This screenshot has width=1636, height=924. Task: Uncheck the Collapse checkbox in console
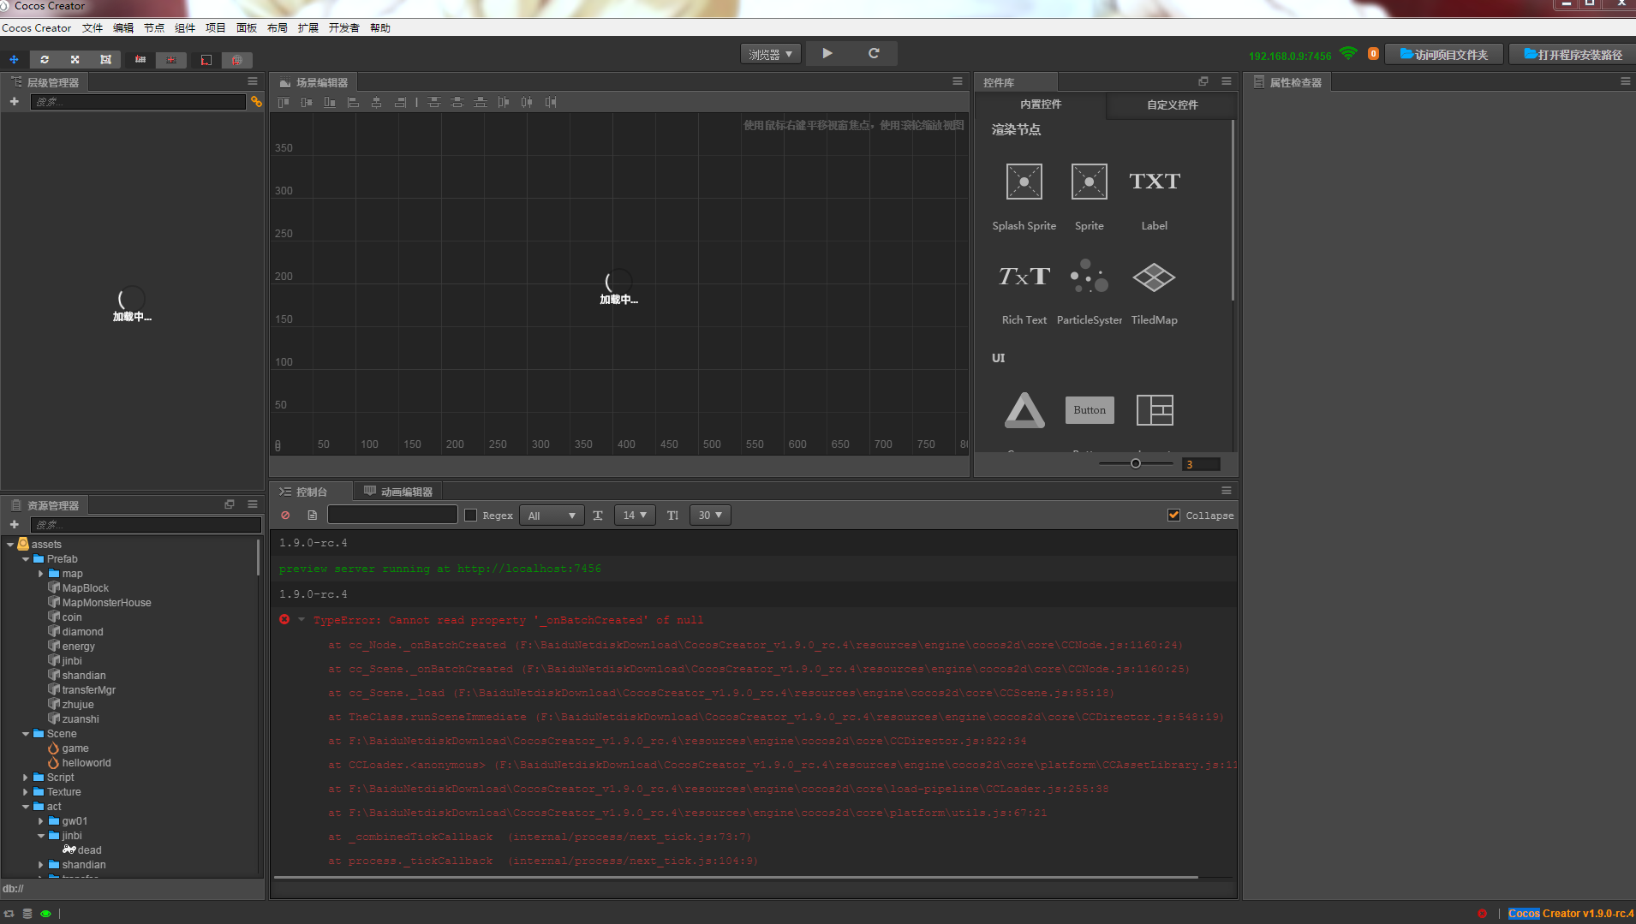[1173, 516]
